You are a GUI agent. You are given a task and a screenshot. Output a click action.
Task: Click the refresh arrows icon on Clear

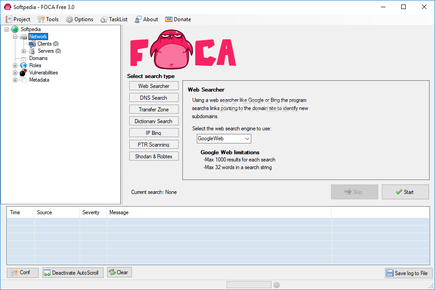[x=113, y=272]
